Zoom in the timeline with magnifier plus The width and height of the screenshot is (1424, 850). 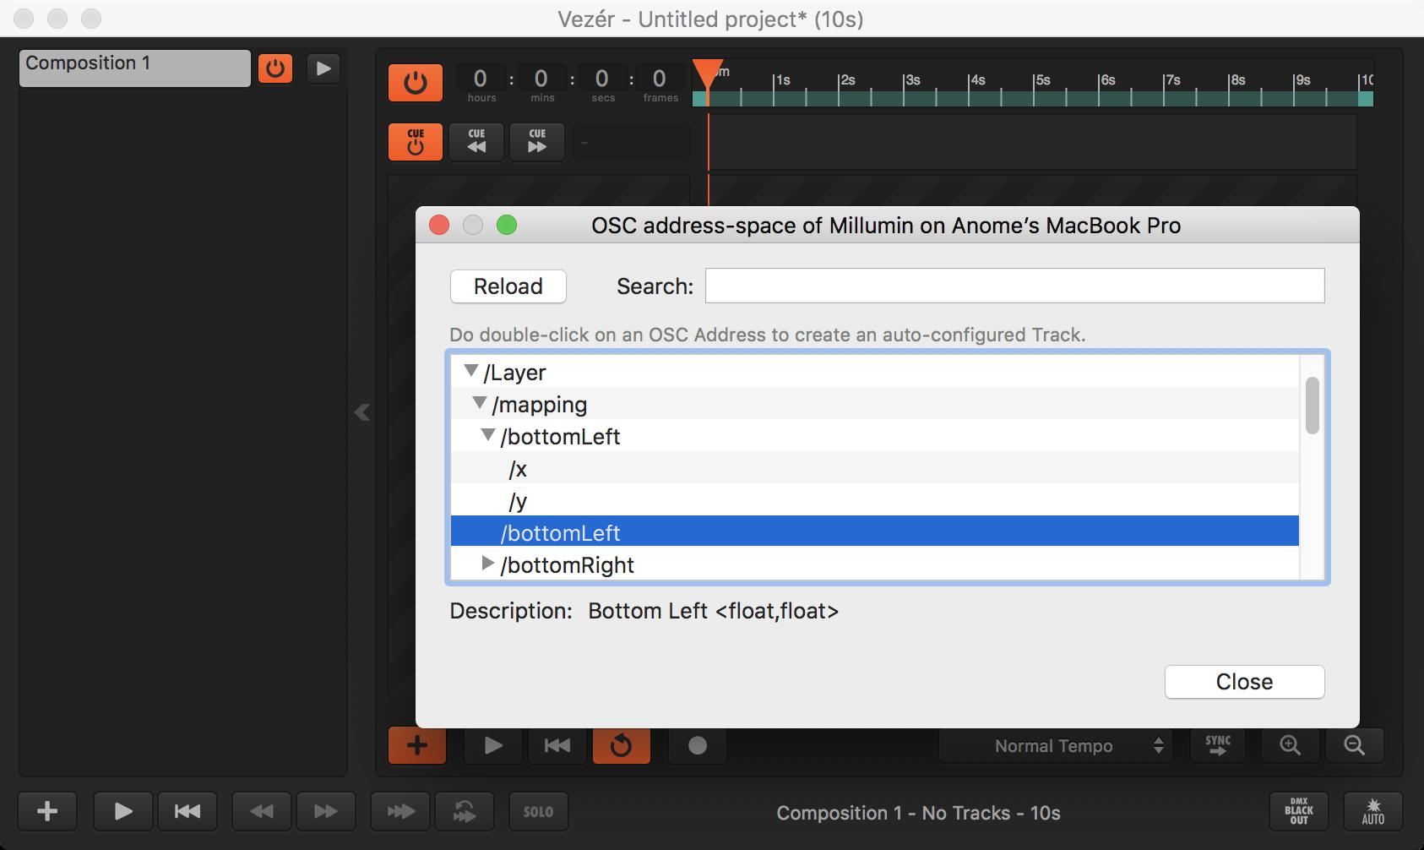click(x=1290, y=745)
